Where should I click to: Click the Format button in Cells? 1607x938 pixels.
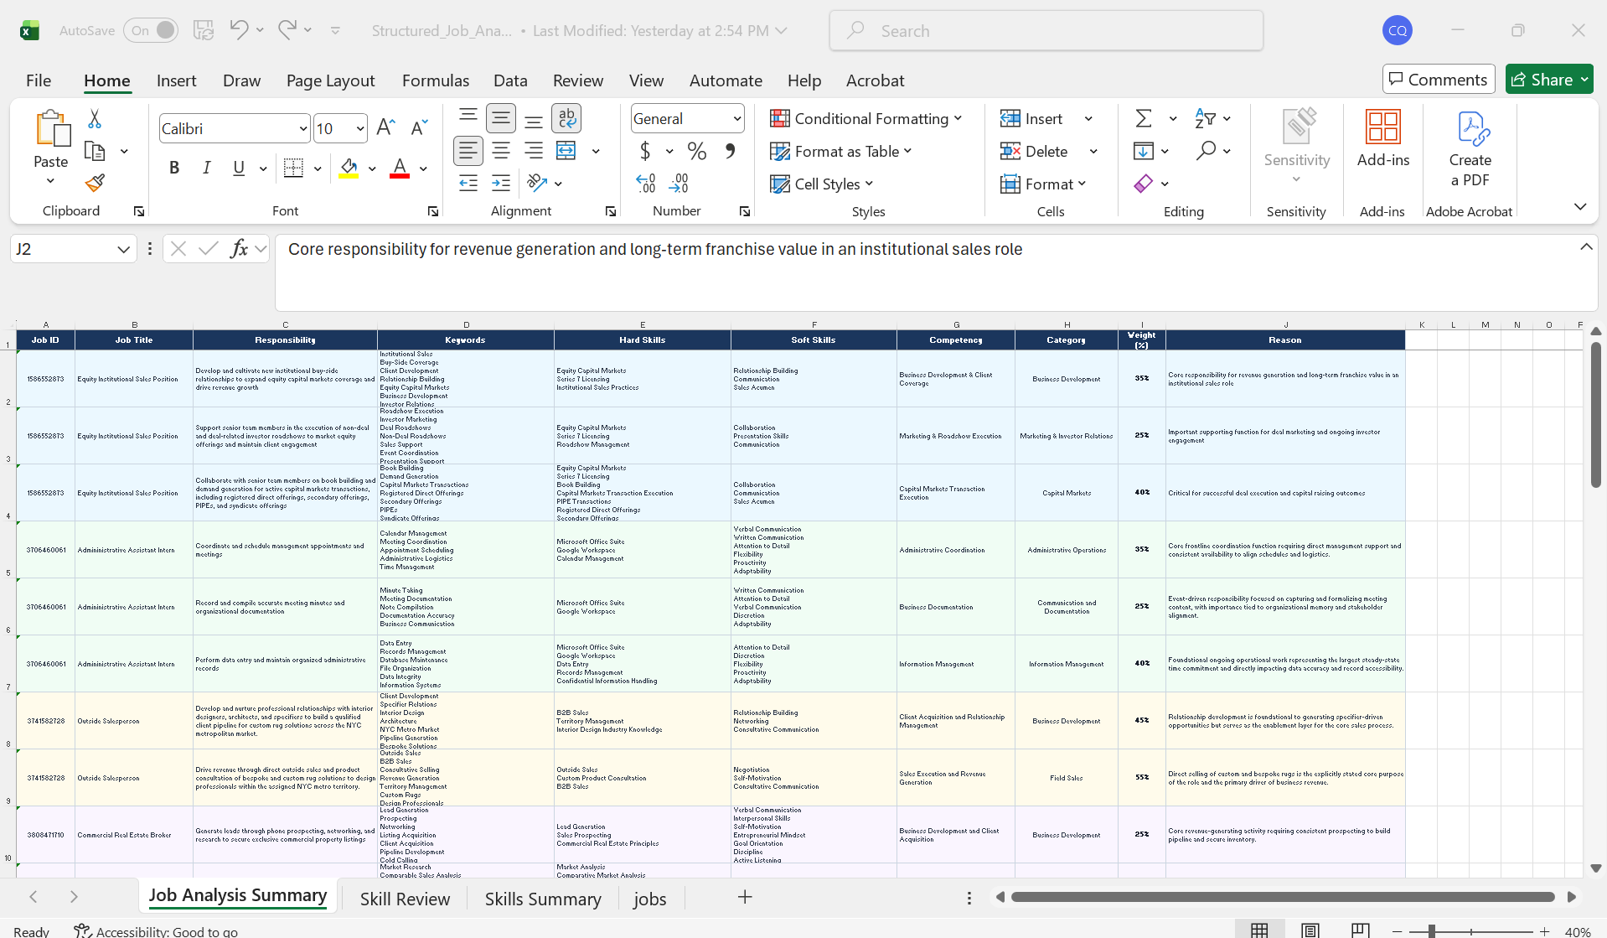(1043, 184)
